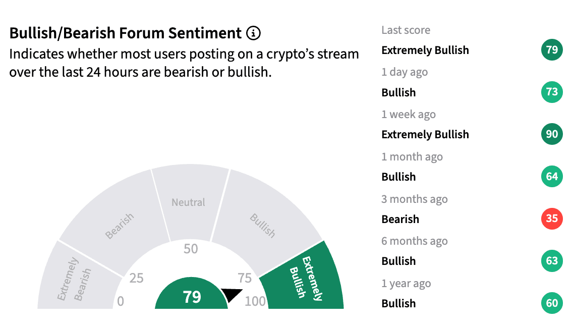Click the Bullish/Bearish Forum Sentiment heading
The height and width of the screenshot is (329, 574).
point(125,33)
